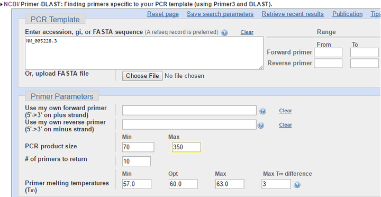Viewport: 381px width, 197px height.
Task: Clear the own forward primer field
Action: click(285, 111)
